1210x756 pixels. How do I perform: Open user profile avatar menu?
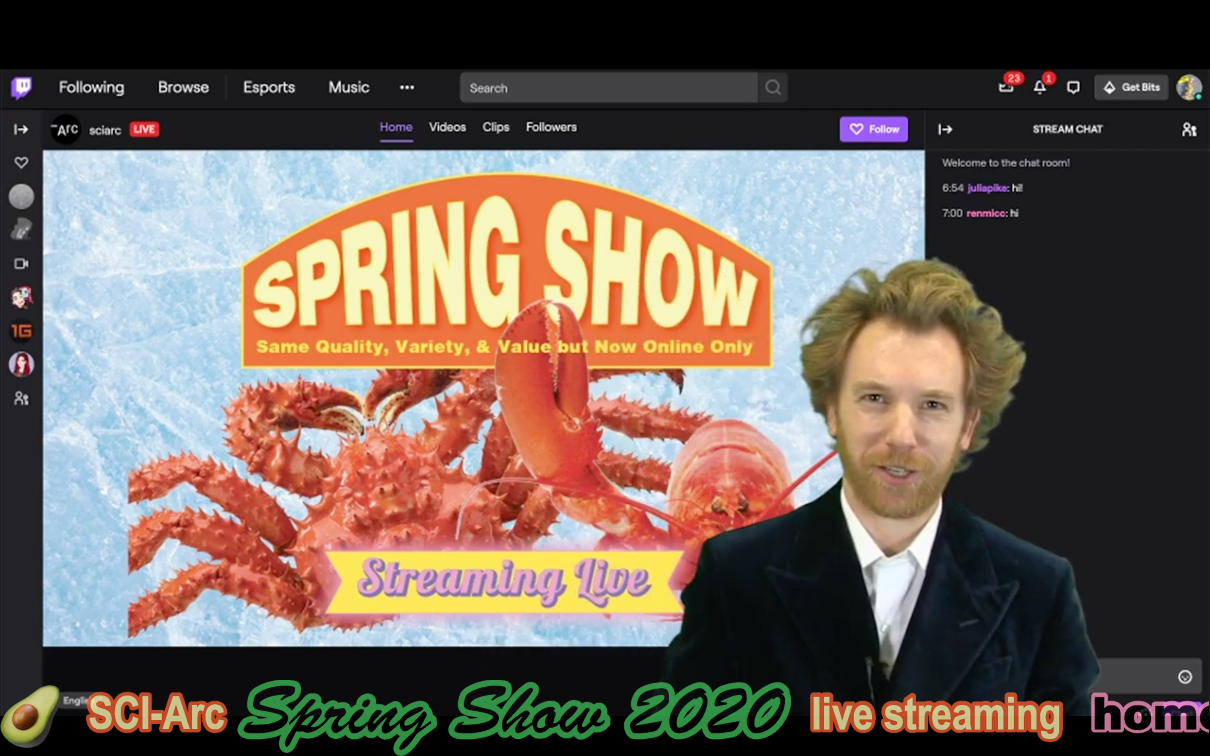click(1189, 87)
